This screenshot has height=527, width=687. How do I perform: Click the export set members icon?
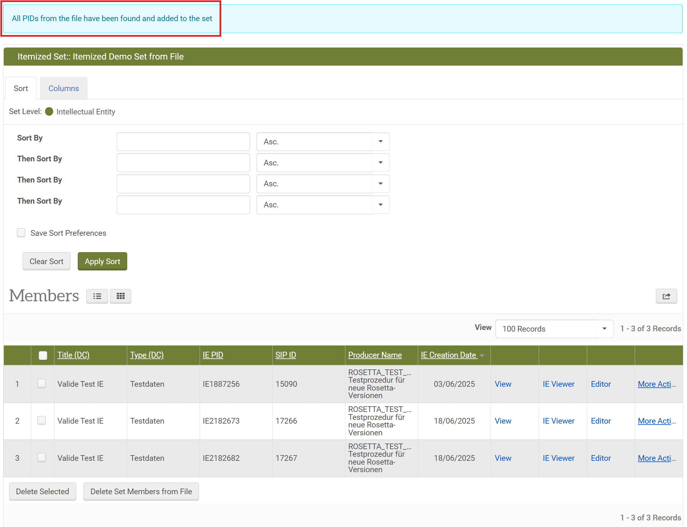[666, 296]
